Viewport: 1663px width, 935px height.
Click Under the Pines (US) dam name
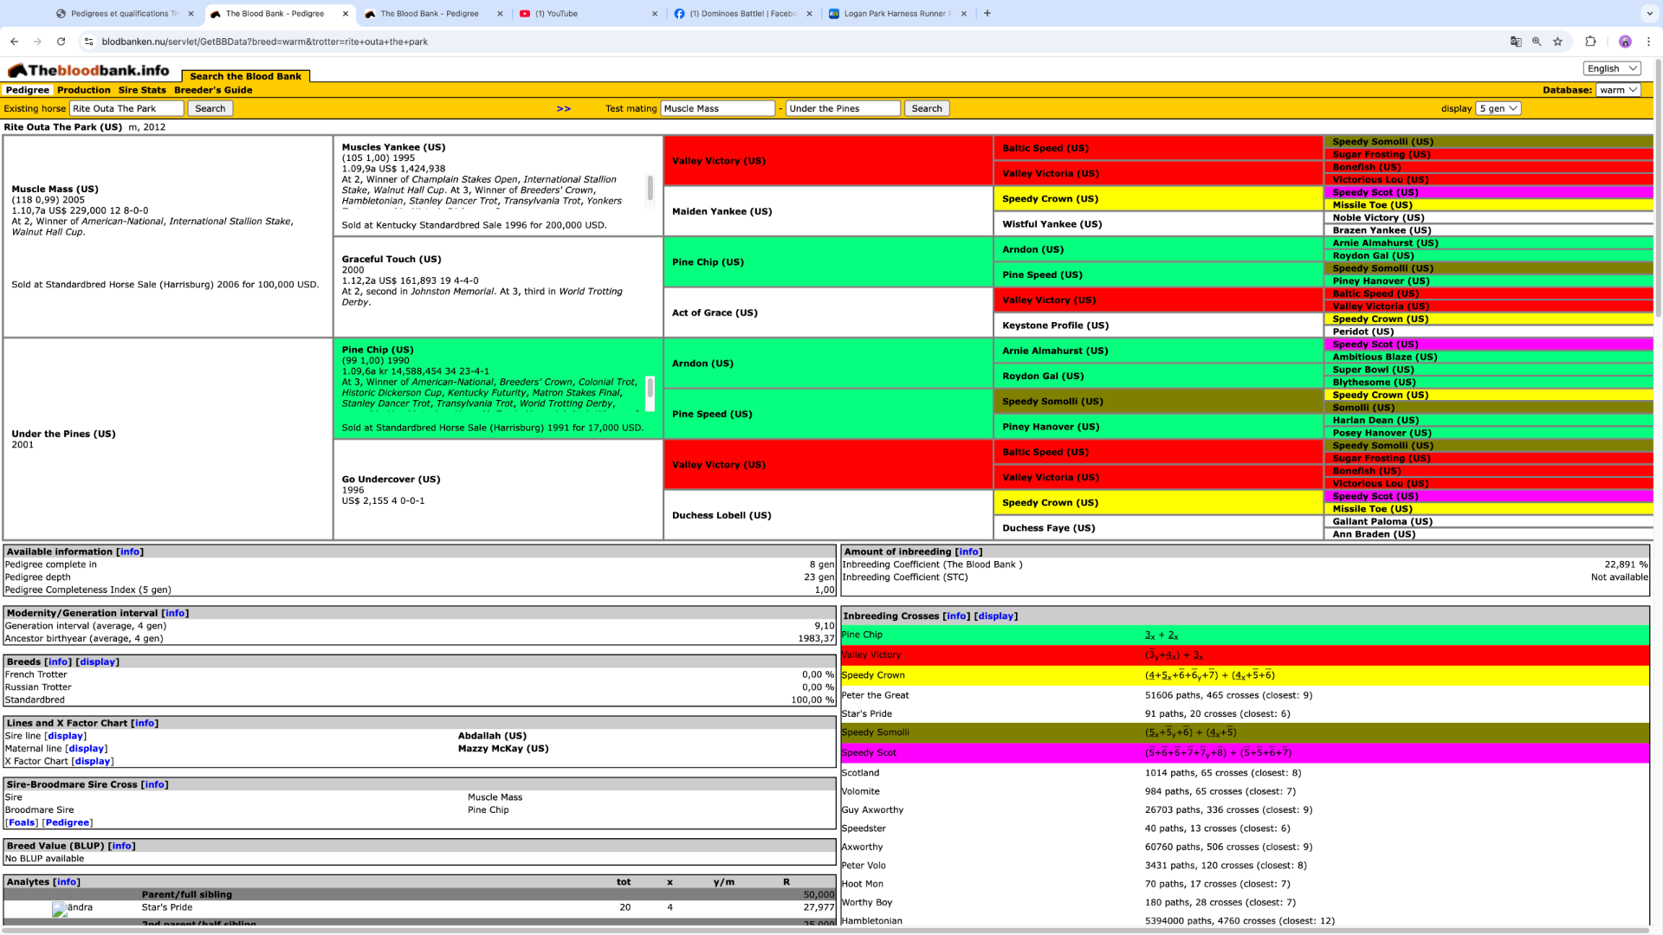pos(63,434)
